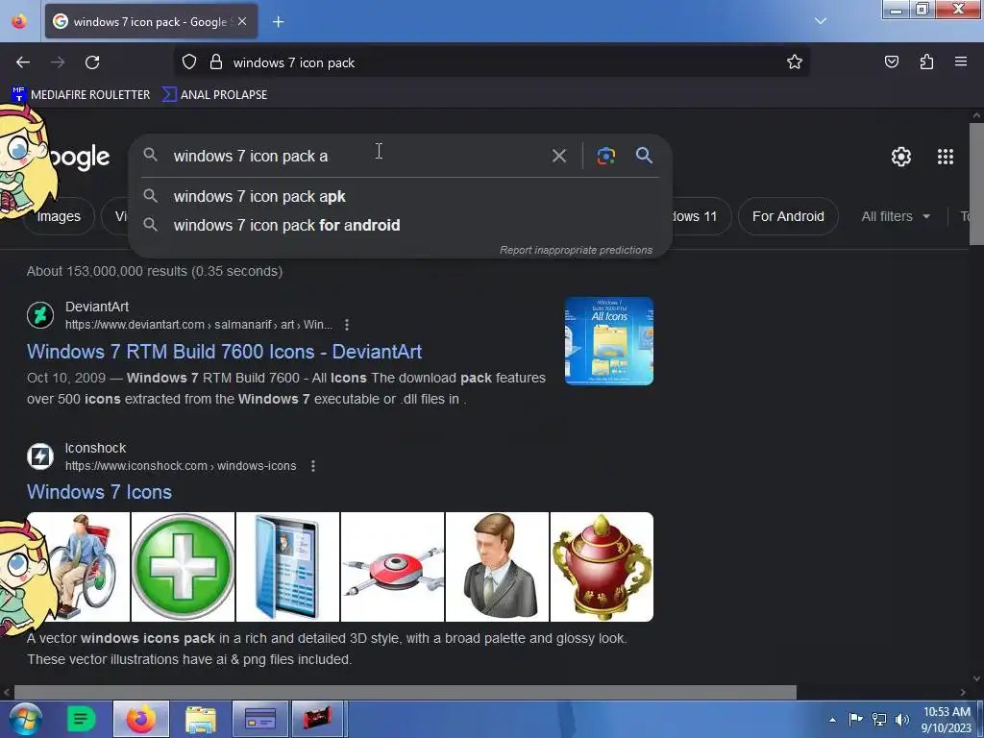
Task: Apply the For Android filter chip
Action: coord(788,216)
